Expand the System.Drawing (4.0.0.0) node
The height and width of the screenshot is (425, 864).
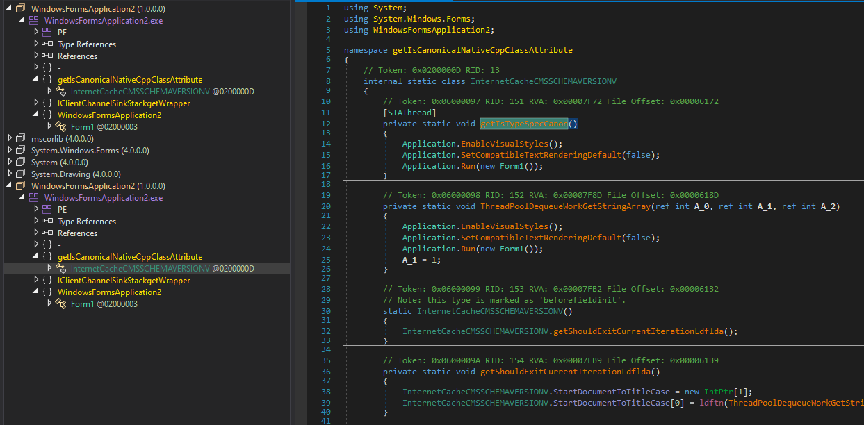(9, 174)
